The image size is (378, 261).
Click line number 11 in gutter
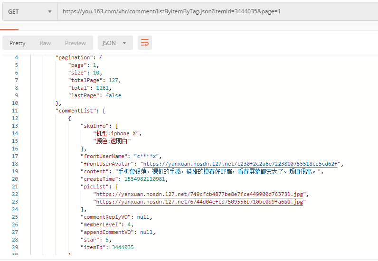15,111
